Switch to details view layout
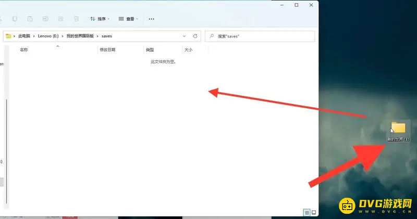 (x=306, y=213)
